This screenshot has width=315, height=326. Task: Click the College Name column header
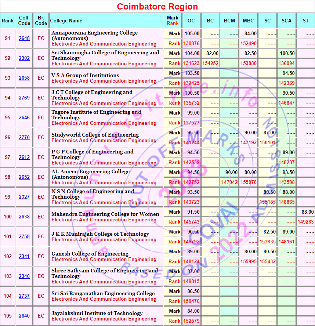point(66,21)
